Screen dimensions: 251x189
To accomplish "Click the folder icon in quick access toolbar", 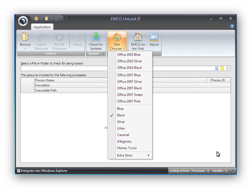I will 46,19.
